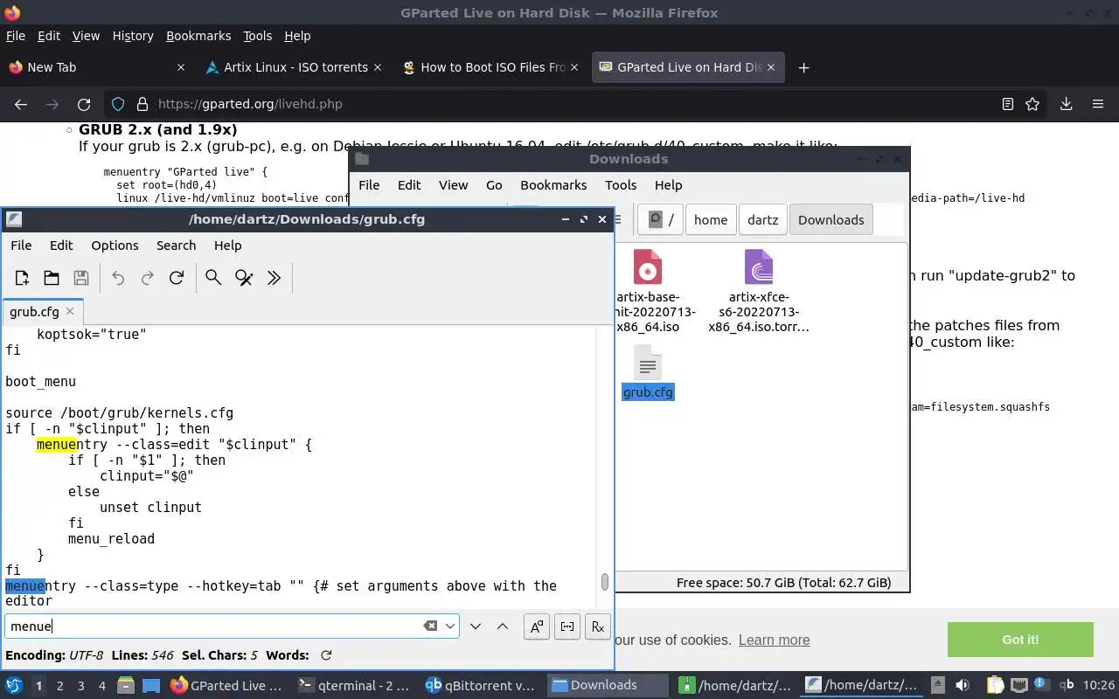Expand the editor toolbar overflow chevrons
This screenshot has width=1119, height=699.
pyautogui.click(x=274, y=278)
